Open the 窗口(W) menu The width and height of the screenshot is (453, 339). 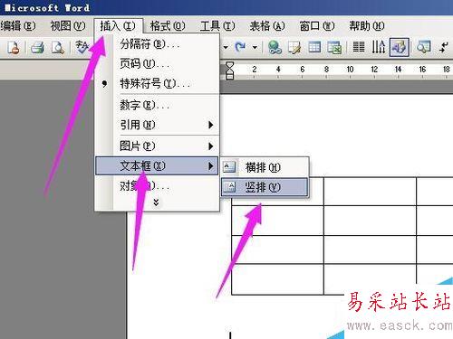click(x=317, y=26)
